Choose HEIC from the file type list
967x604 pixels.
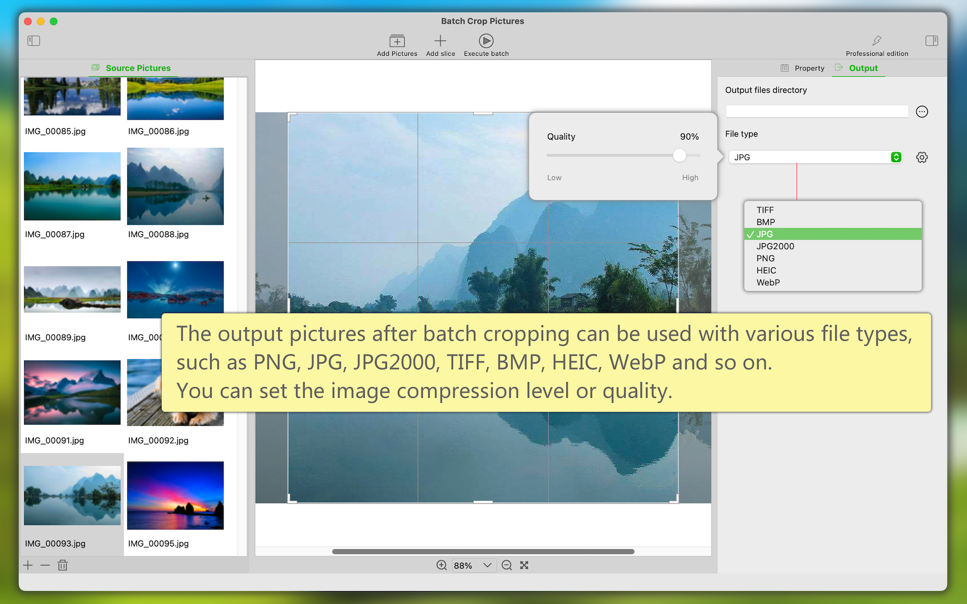click(833, 271)
